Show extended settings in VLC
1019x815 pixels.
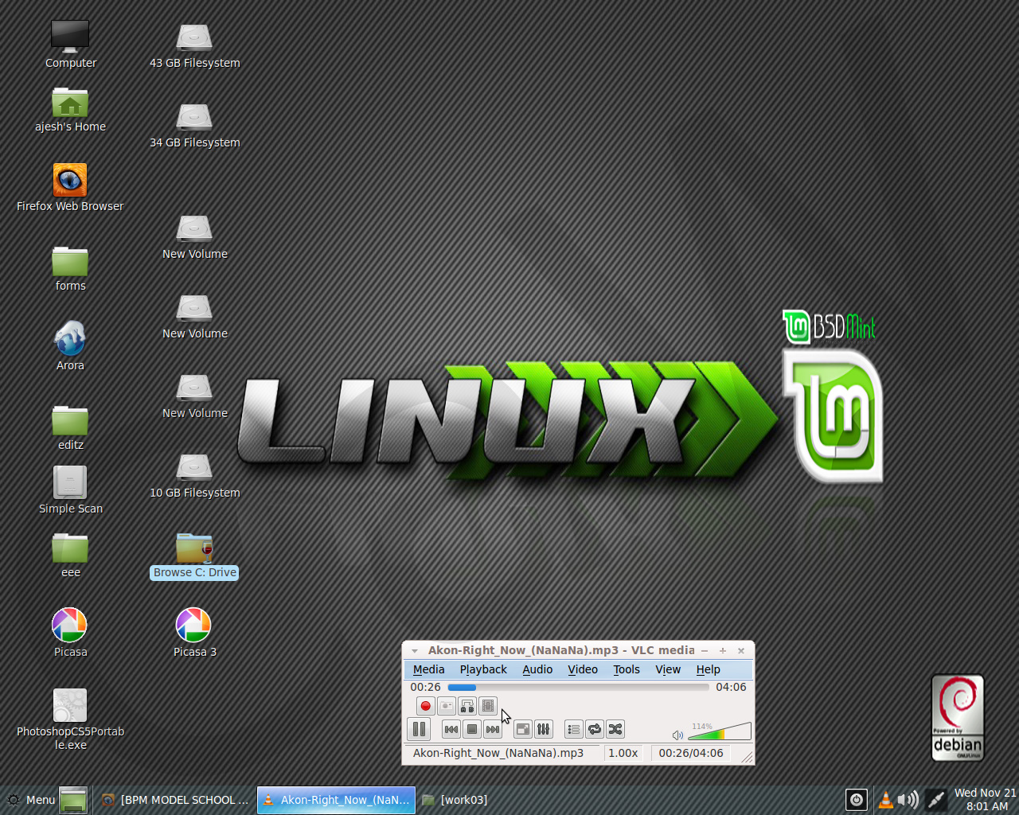pyautogui.click(x=544, y=729)
